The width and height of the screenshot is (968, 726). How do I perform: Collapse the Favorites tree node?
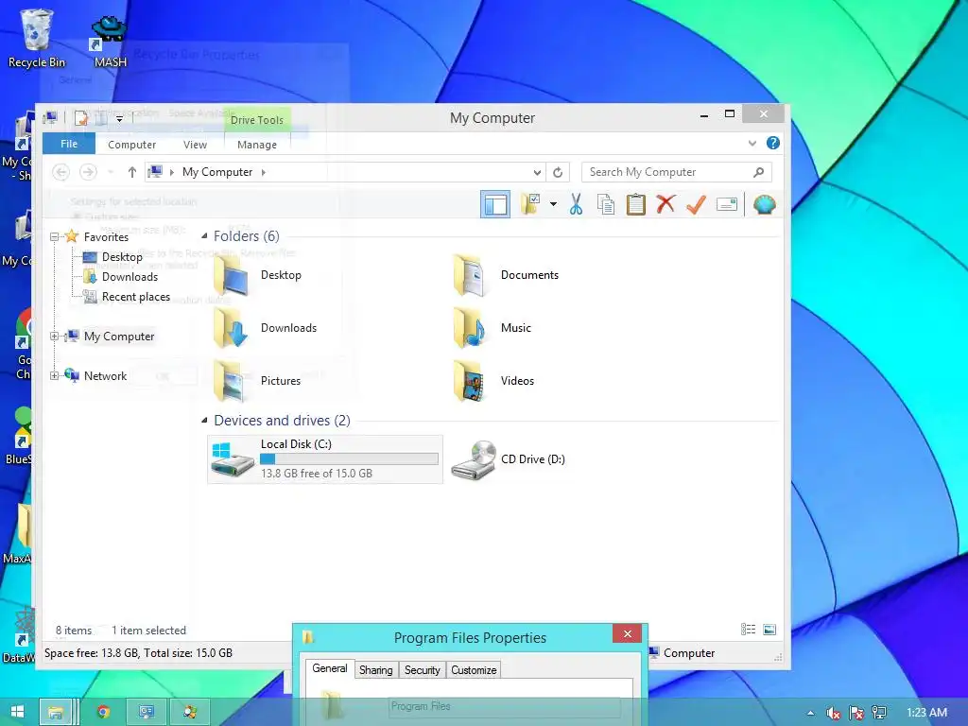point(54,236)
